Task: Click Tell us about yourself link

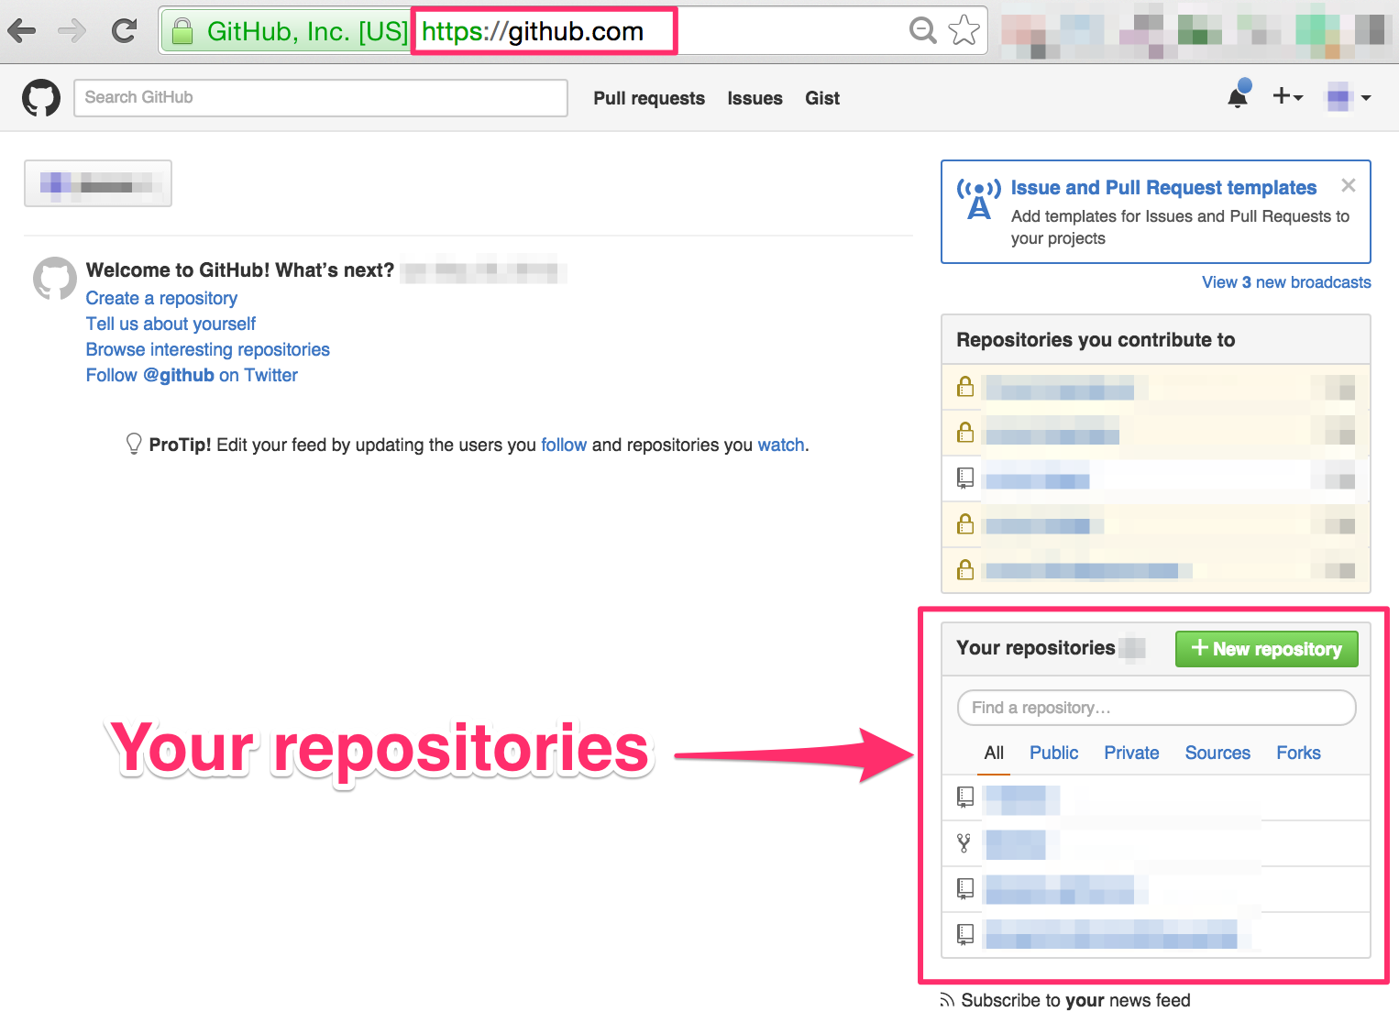Action: (171, 324)
